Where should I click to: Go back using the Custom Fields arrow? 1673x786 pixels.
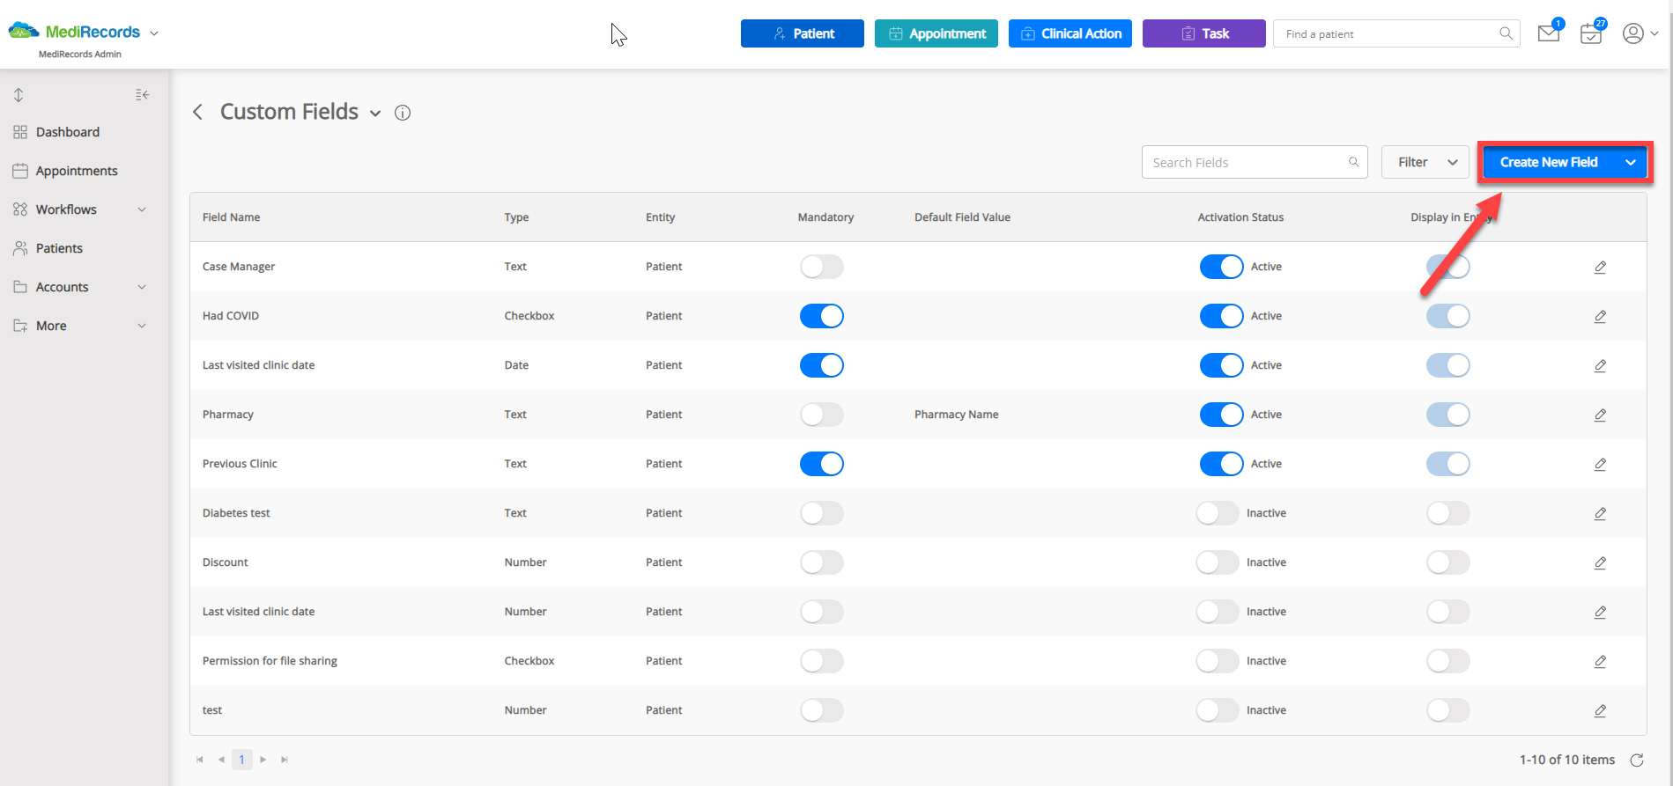pos(198,112)
